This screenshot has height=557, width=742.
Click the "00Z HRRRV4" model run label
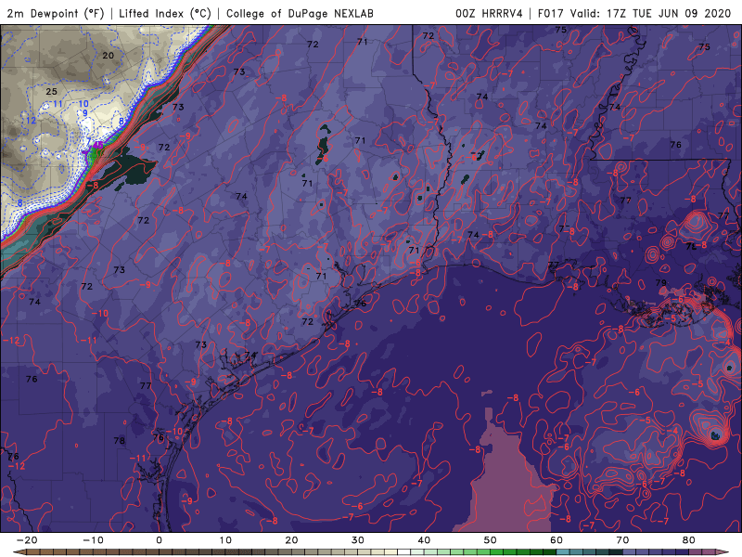[x=489, y=13]
